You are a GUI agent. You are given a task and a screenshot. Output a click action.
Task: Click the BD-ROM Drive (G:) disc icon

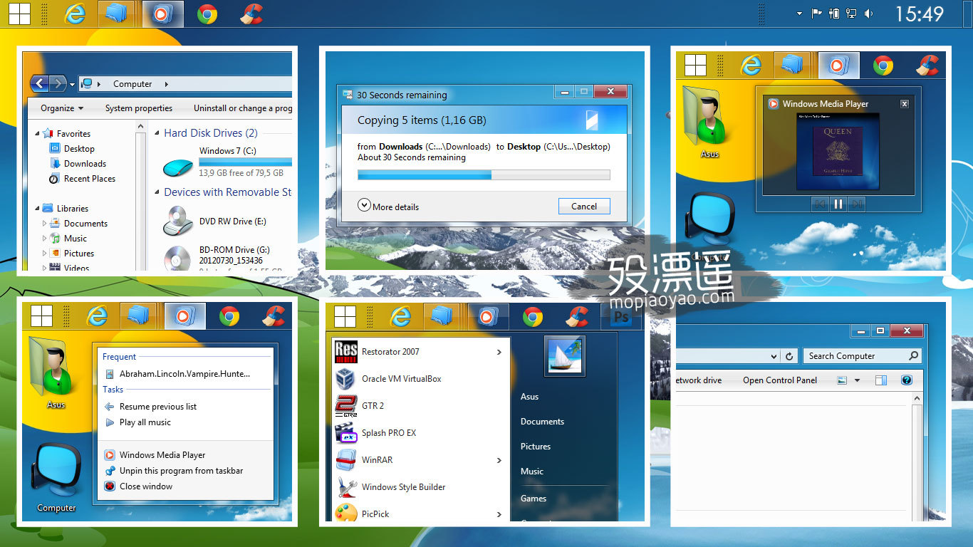(x=177, y=258)
